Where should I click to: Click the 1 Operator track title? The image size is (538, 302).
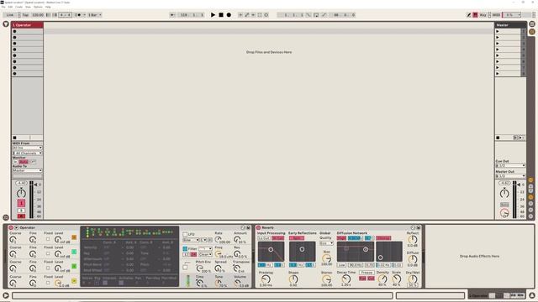point(28,25)
